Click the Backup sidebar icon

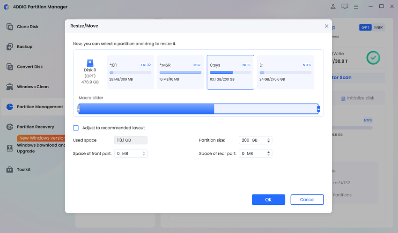click(x=10, y=47)
